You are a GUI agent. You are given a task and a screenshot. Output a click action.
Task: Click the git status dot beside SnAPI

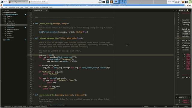click(25, 40)
